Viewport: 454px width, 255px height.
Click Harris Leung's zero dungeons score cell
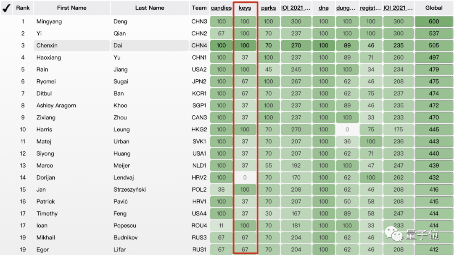pos(347,130)
